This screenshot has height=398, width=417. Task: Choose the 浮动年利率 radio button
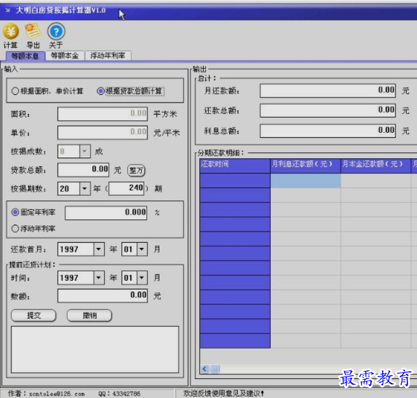point(15,228)
